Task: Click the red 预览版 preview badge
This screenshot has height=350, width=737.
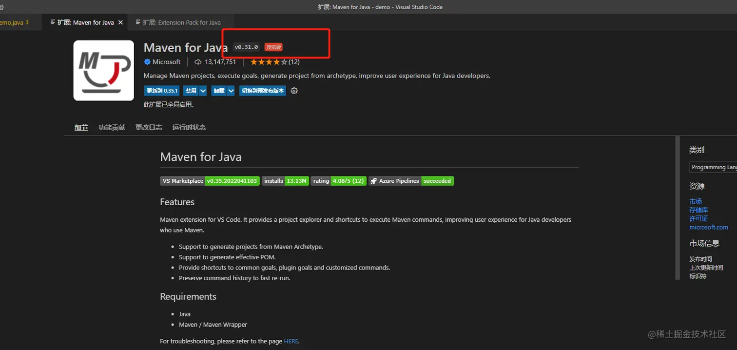Action: [x=273, y=47]
